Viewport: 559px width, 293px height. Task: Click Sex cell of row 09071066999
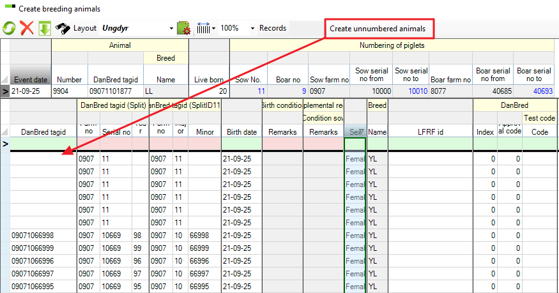pyautogui.click(x=355, y=248)
